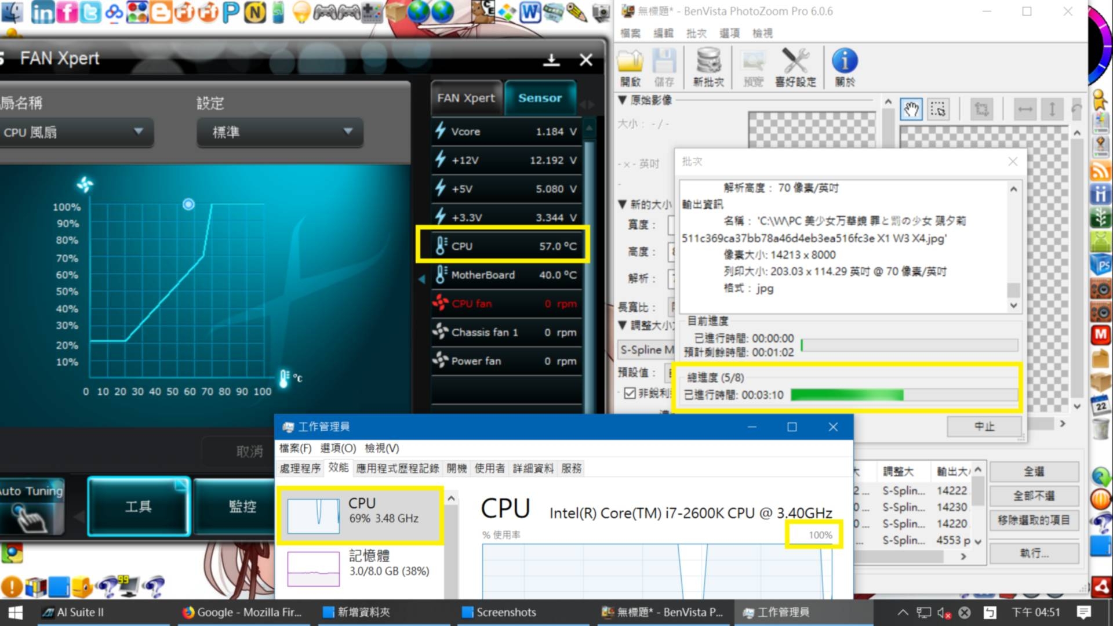Click the About (關於) info icon
1113x626 pixels.
tap(845, 62)
